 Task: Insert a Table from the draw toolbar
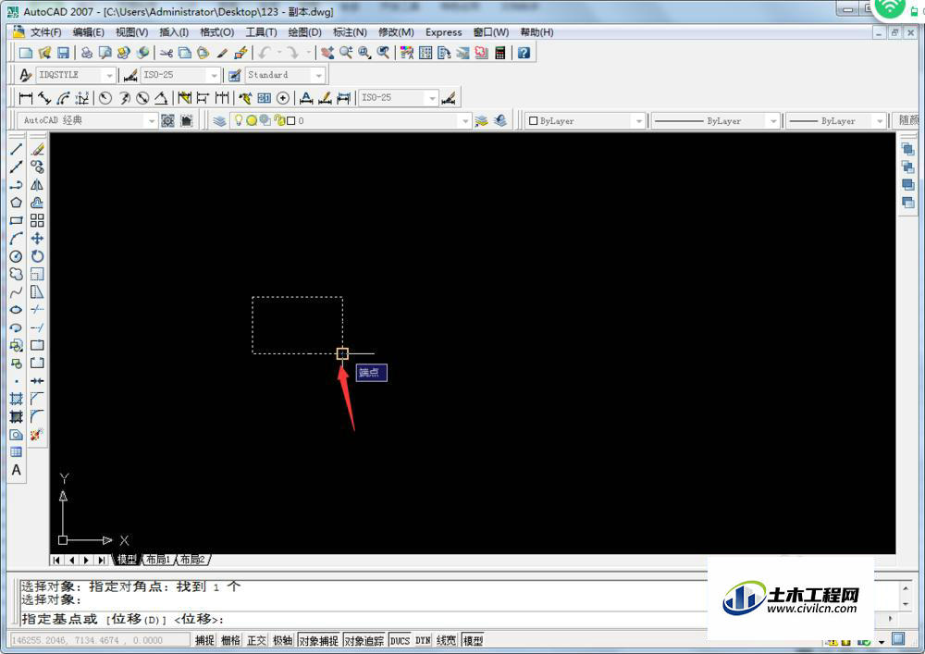point(16,452)
